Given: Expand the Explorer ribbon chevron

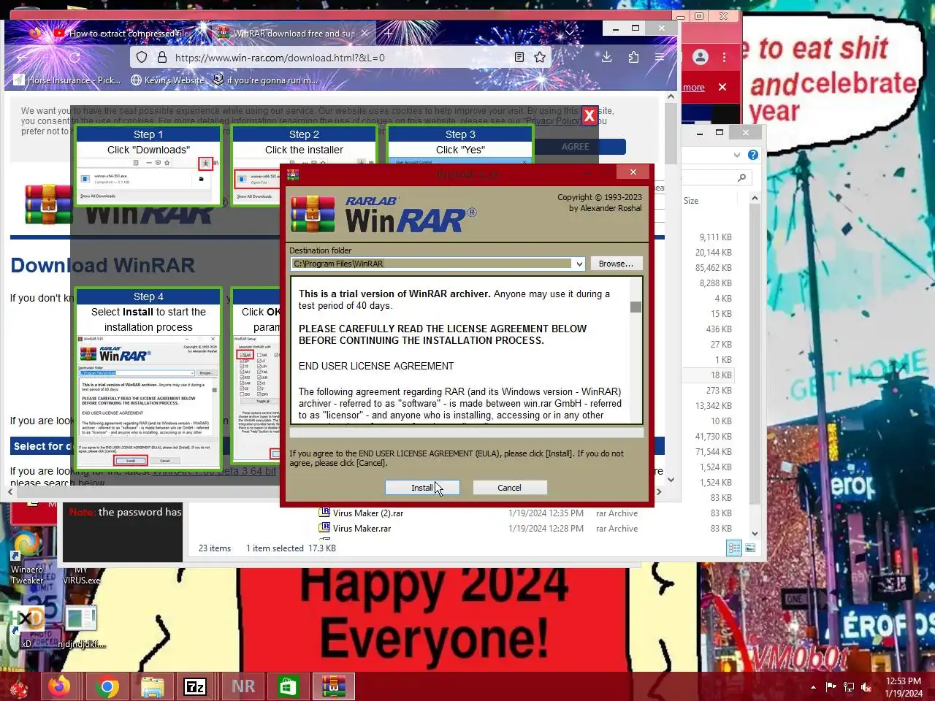Looking at the screenshot, I should 736,155.
